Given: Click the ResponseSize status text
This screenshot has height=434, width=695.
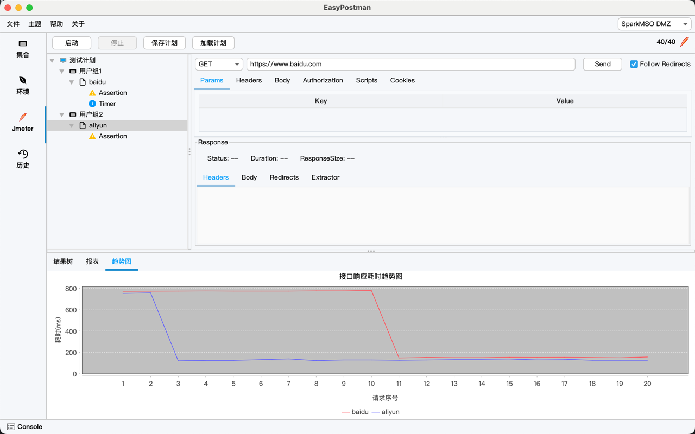Looking at the screenshot, I should click(327, 158).
